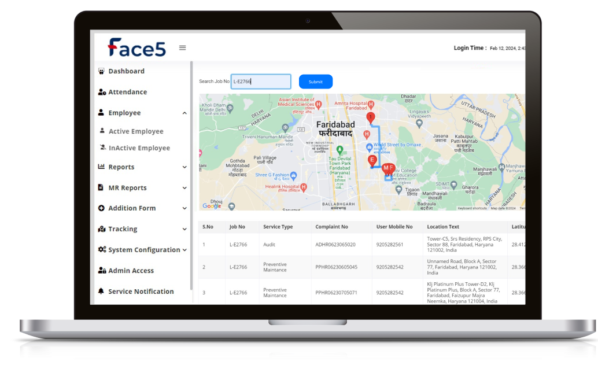Click the red map marker labeled 1

(x=371, y=117)
